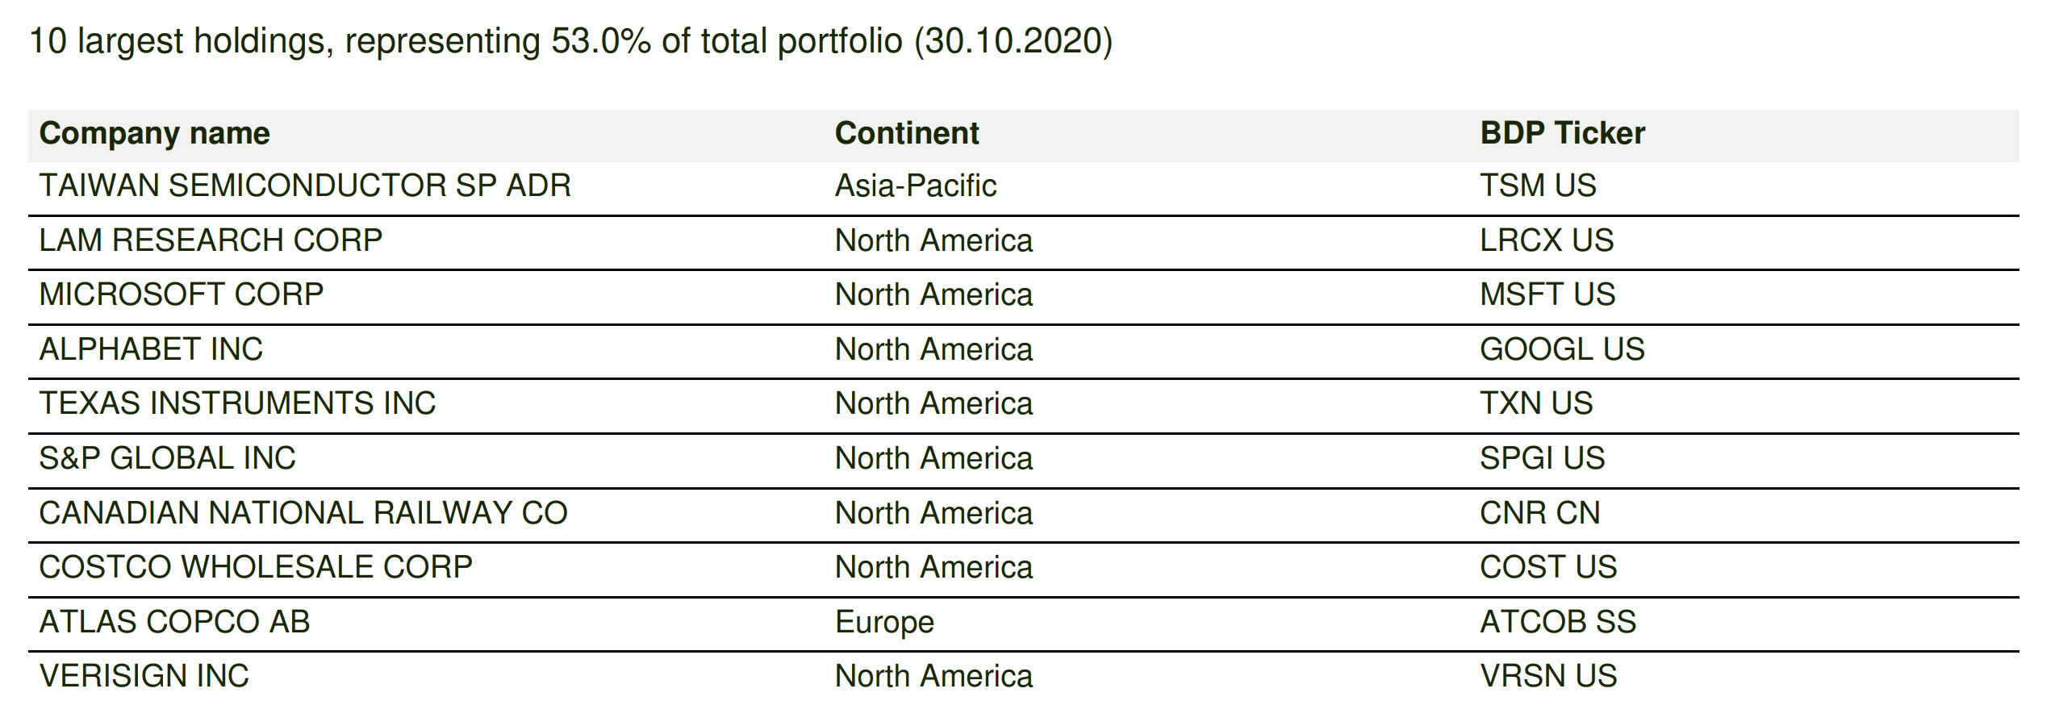This screenshot has width=2059, height=726.
Task: Click the 10 largest holdings heading
Action: 570,41
